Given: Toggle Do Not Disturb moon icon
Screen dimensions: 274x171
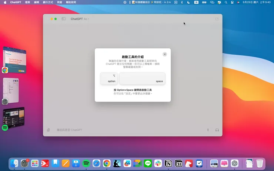Looking at the screenshot, I should (x=188, y=2).
